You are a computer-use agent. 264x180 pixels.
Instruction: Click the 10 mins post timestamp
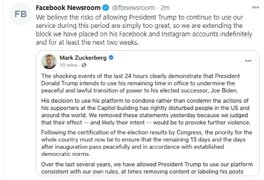point(68,65)
